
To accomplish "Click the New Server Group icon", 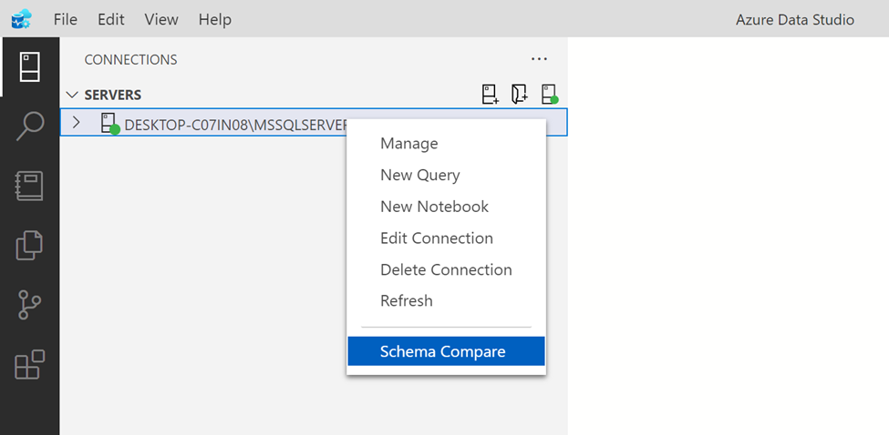I will point(520,95).
